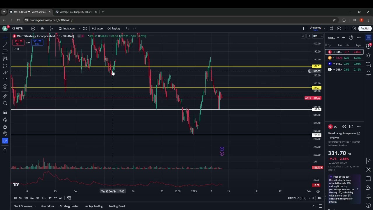Select the crosshair cursor tool

(x=5, y=38)
